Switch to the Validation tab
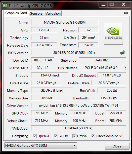Screen dimensions: 132x154 tap(53, 13)
